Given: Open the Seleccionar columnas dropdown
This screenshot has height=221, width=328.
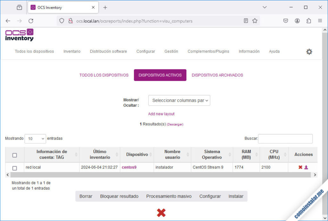Looking at the screenshot, I should point(179,100).
